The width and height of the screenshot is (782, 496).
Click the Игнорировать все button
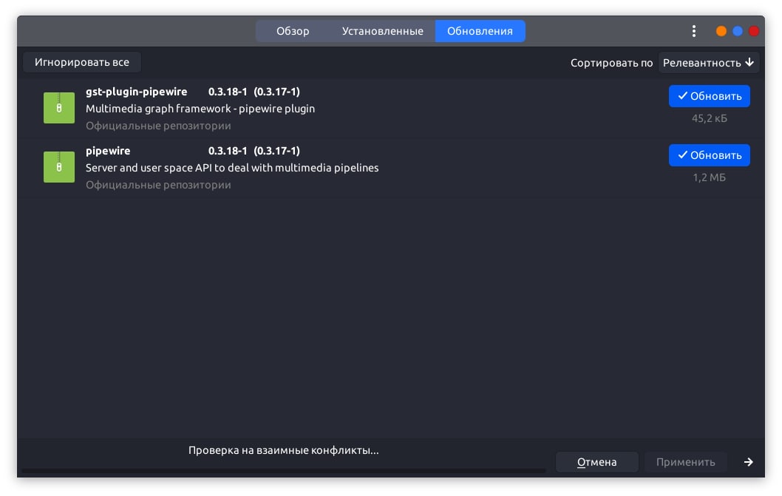(82, 62)
